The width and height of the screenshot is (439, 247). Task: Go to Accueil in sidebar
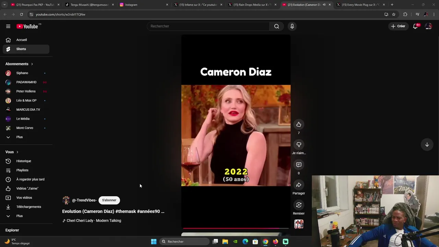pyautogui.click(x=26, y=40)
